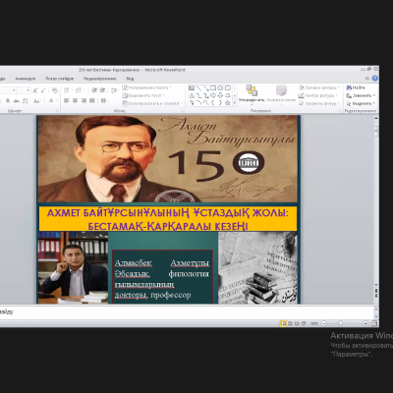Select the Right Brace shape
This screenshot has width=393, height=393.
coord(220,103)
